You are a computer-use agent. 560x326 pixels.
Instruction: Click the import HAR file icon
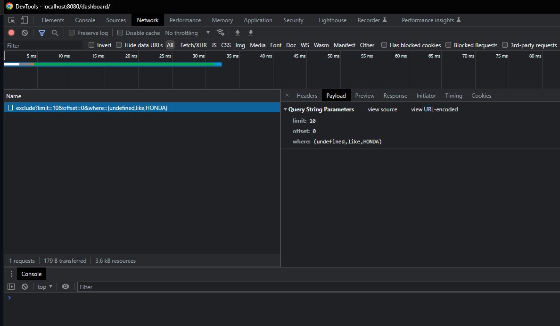click(x=238, y=33)
